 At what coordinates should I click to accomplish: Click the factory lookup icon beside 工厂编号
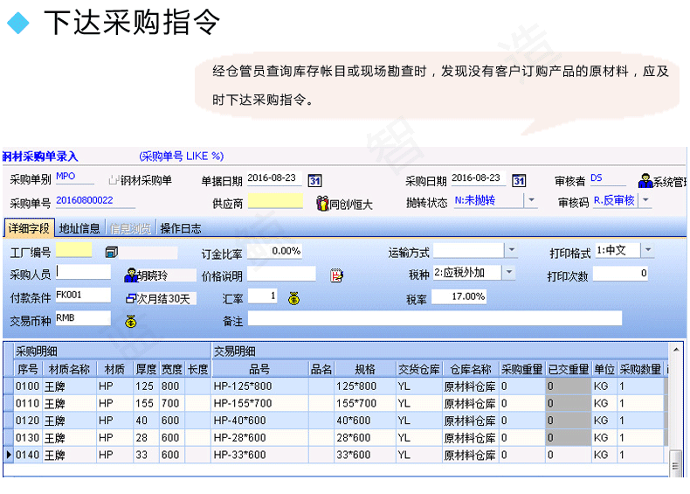[x=111, y=253]
